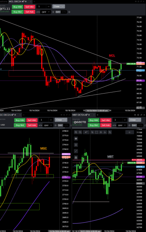Select the MCL DEC24 tab

[17, 1]
